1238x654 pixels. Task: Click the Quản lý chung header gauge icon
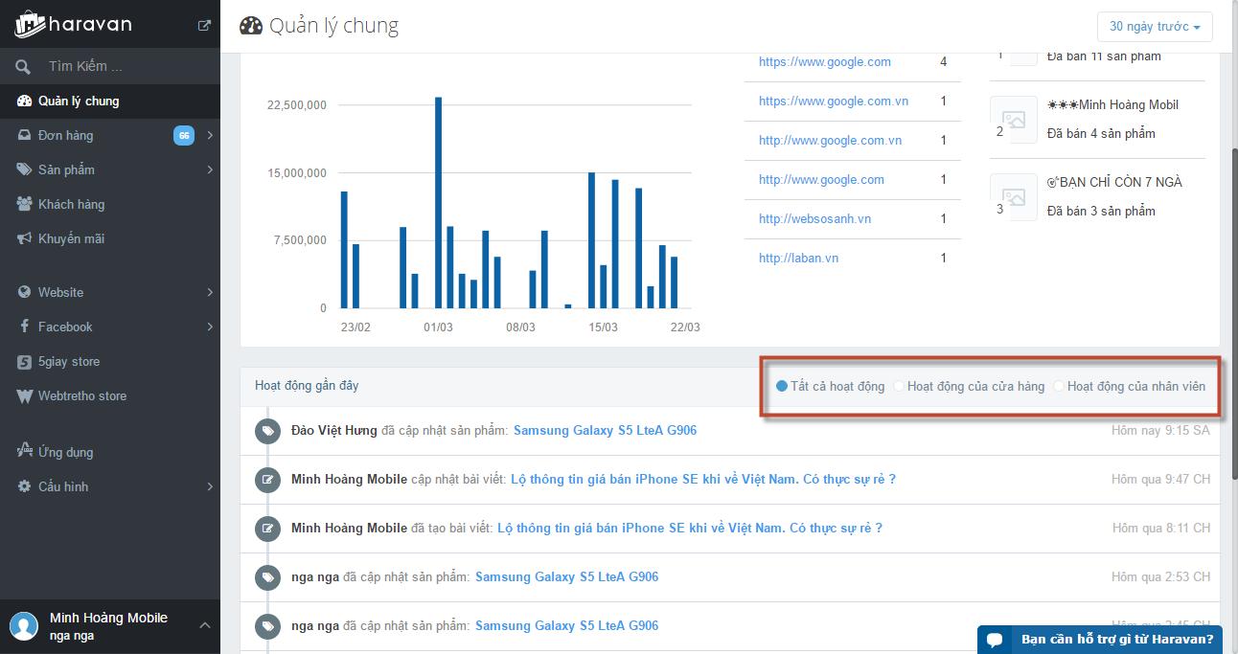click(x=250, y=26)
